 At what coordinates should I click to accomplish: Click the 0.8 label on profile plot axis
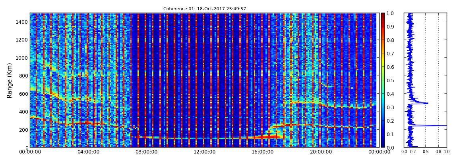pos(439,152)
